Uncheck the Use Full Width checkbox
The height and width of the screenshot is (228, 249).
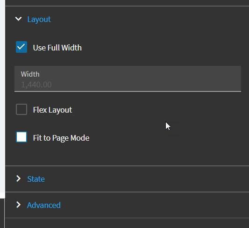[21, 47]
